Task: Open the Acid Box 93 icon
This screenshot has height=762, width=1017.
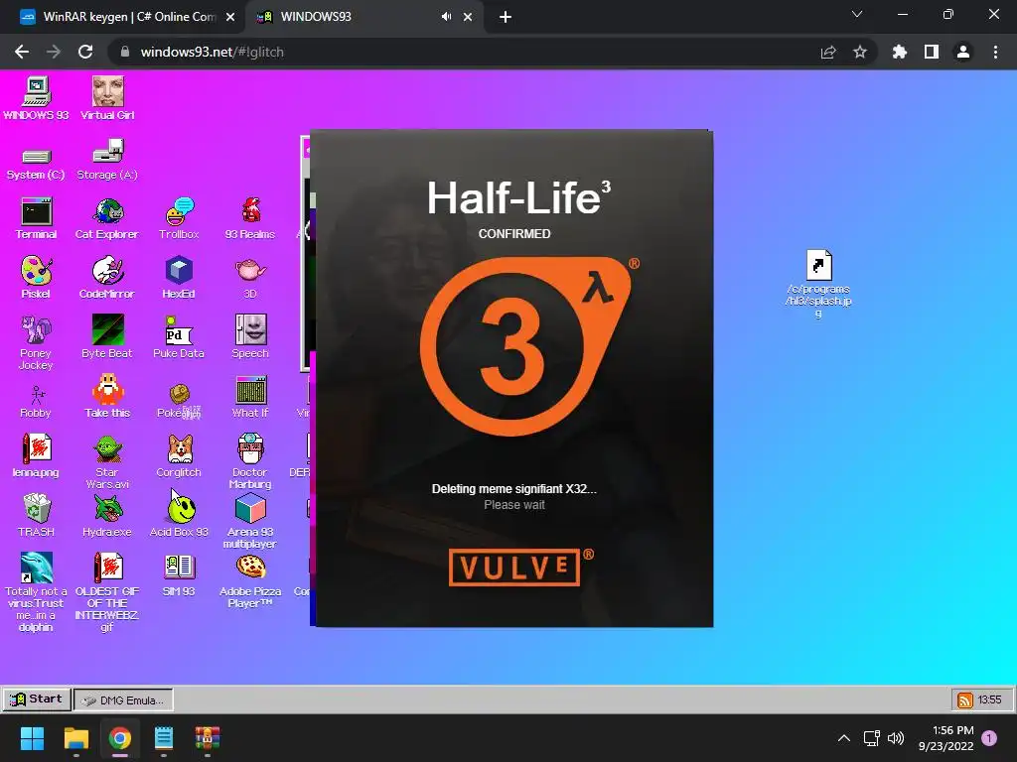Action: point(179,516)
